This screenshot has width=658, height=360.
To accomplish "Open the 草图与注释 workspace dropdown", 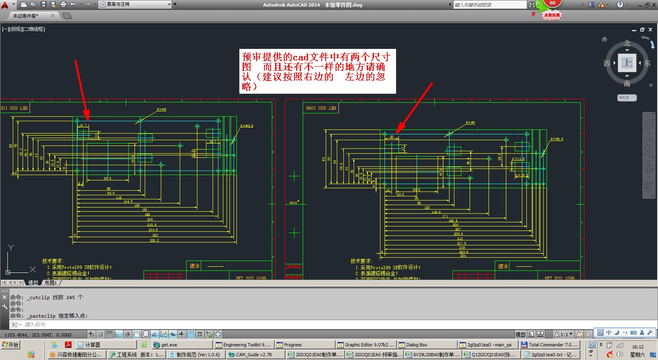I will pos(135,5).
